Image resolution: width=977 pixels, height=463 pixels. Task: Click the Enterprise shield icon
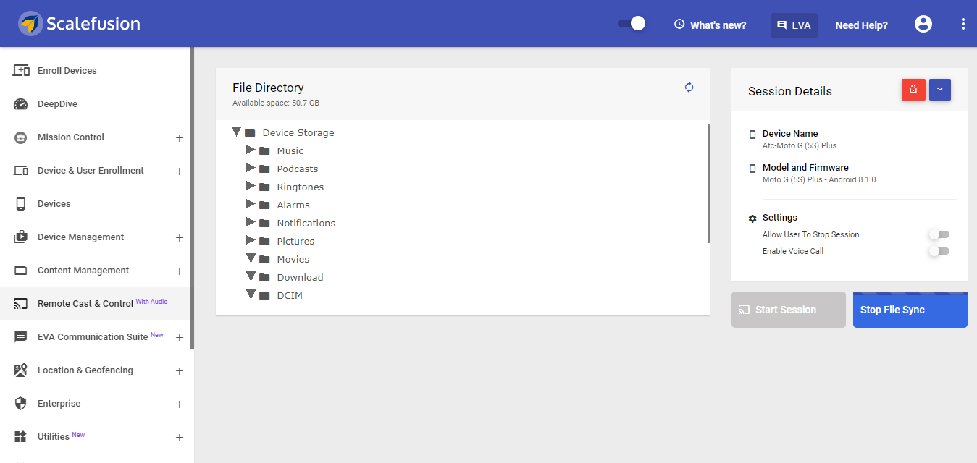pos(21,404)
